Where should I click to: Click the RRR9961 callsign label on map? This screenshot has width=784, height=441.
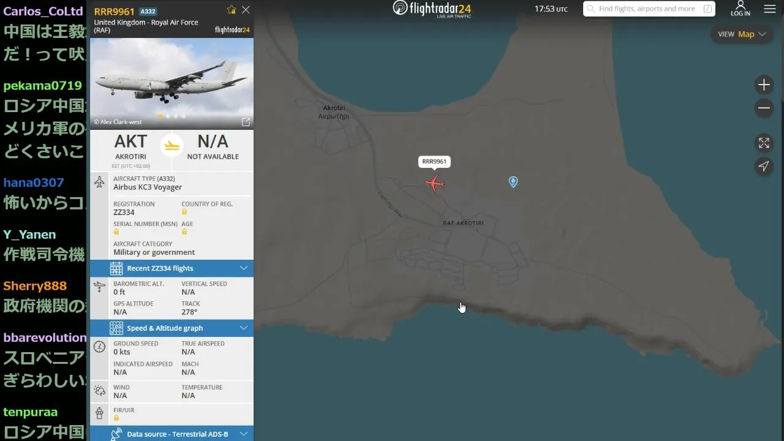(434, 162)
